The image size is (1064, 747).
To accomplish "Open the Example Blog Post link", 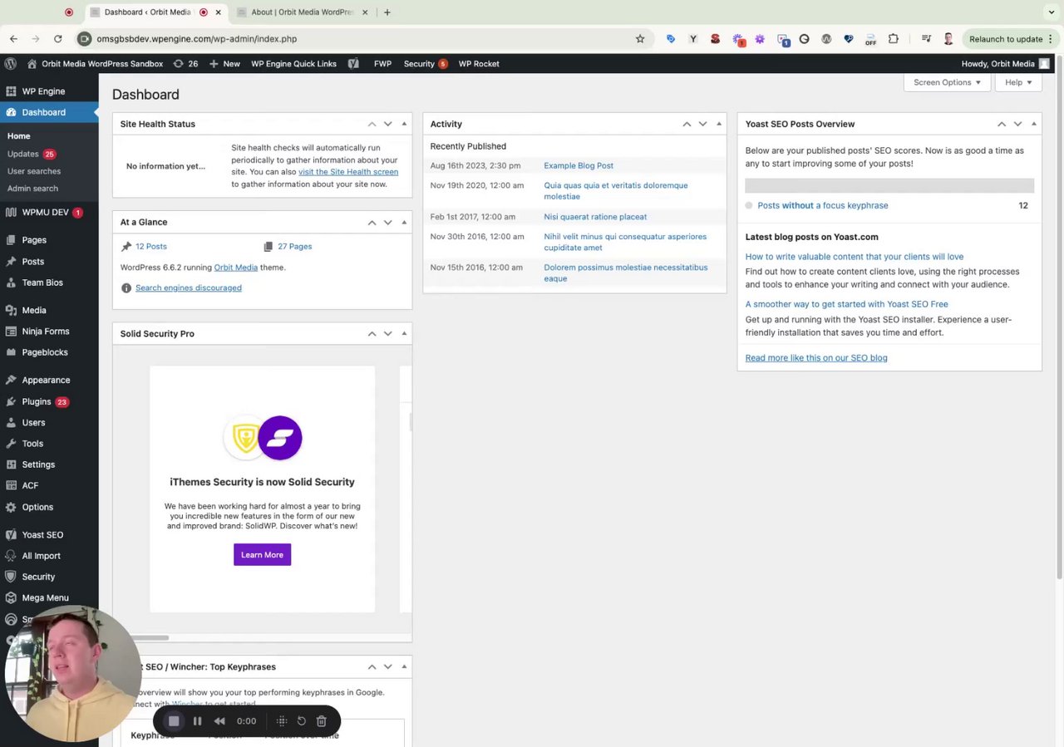I will (x=579, y=165).
